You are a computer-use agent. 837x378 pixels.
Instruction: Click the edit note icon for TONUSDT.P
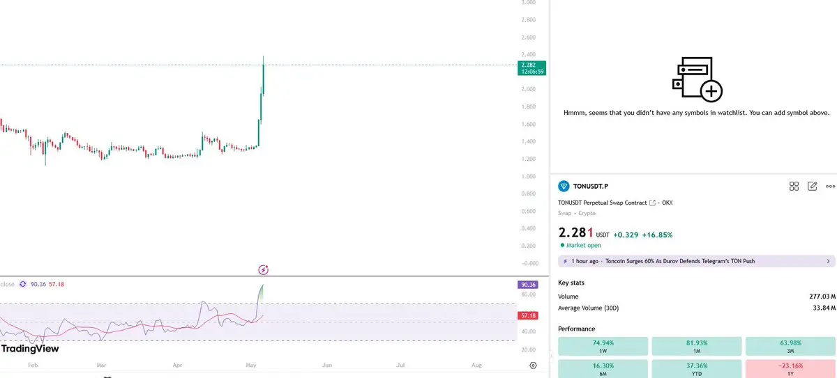click(812, 186)
